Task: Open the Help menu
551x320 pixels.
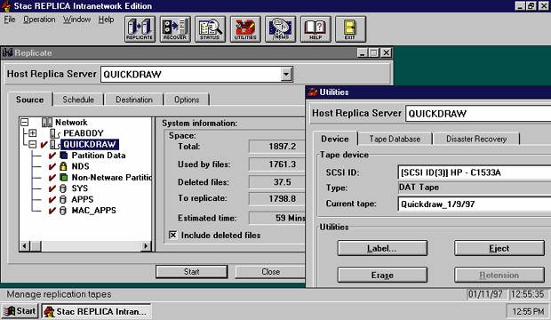Action: click(106, 20)
